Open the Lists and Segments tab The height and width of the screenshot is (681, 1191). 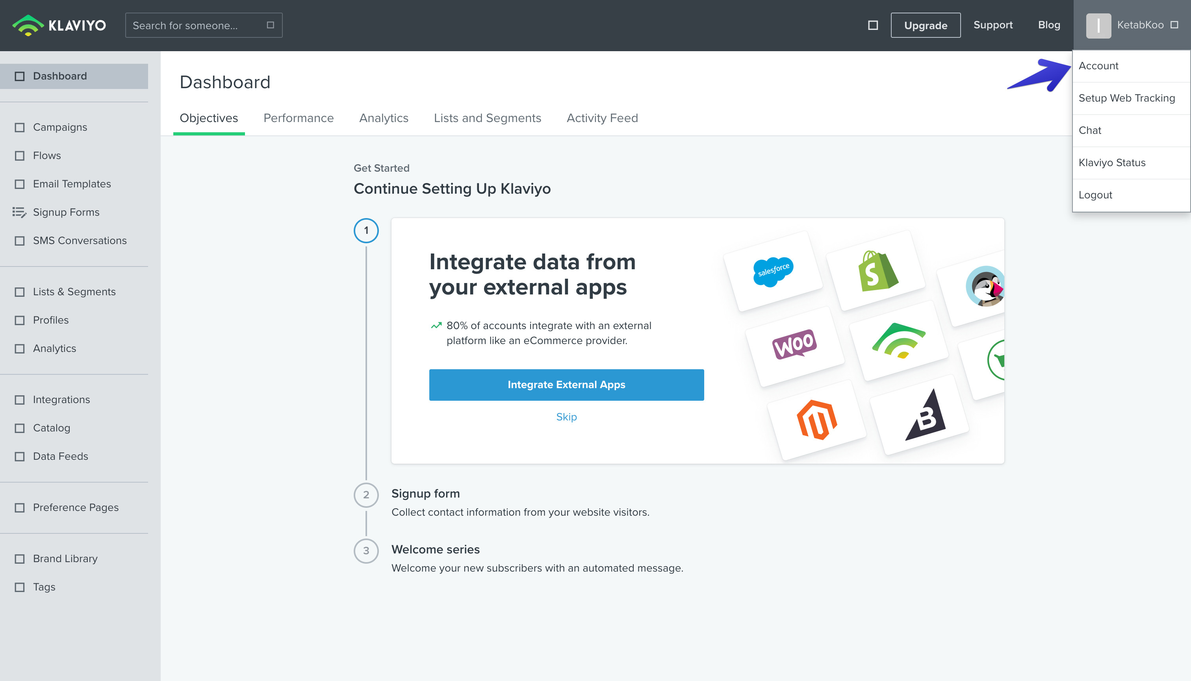(x=487, y=118)
